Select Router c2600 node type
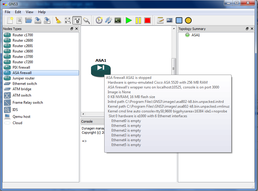 coord(41,40)
